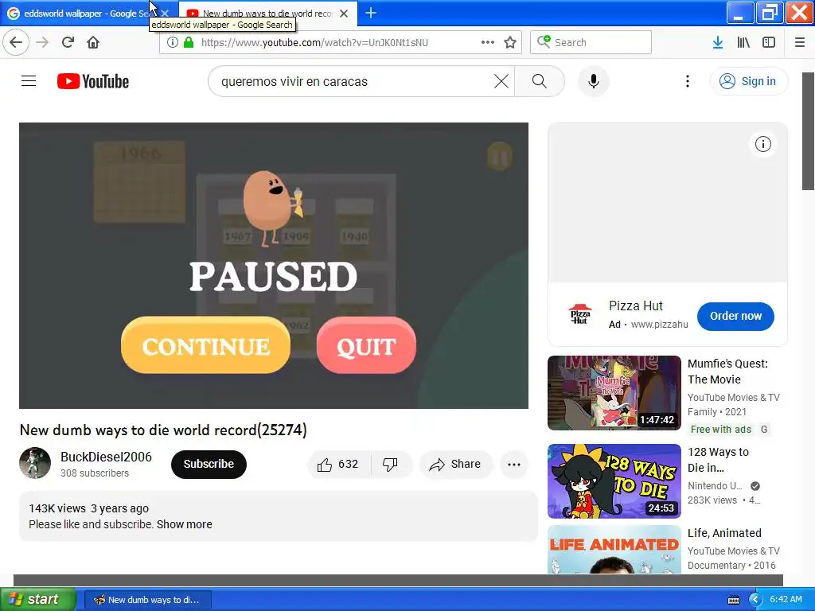Image resolution: width=815 pixels, height=611 pixels.
Task: Click the taskbar clock 6:42 AM
Action: click(786, 599)
